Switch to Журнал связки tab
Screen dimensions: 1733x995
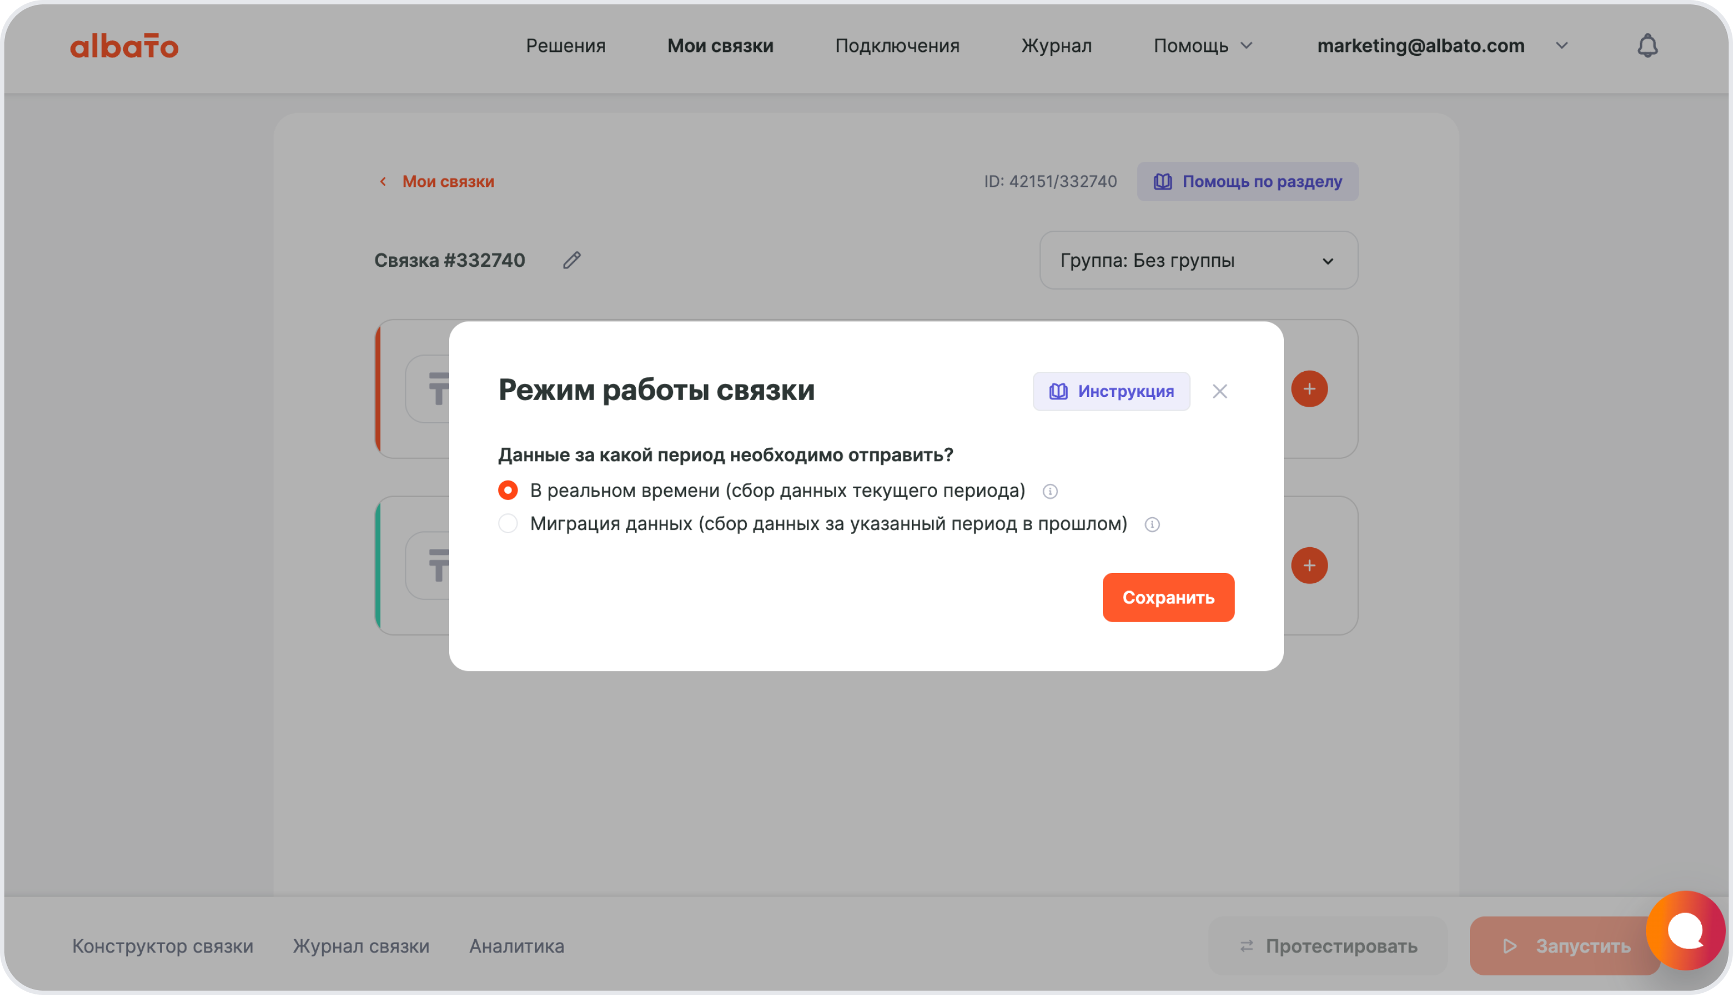[x=361, y=946]
